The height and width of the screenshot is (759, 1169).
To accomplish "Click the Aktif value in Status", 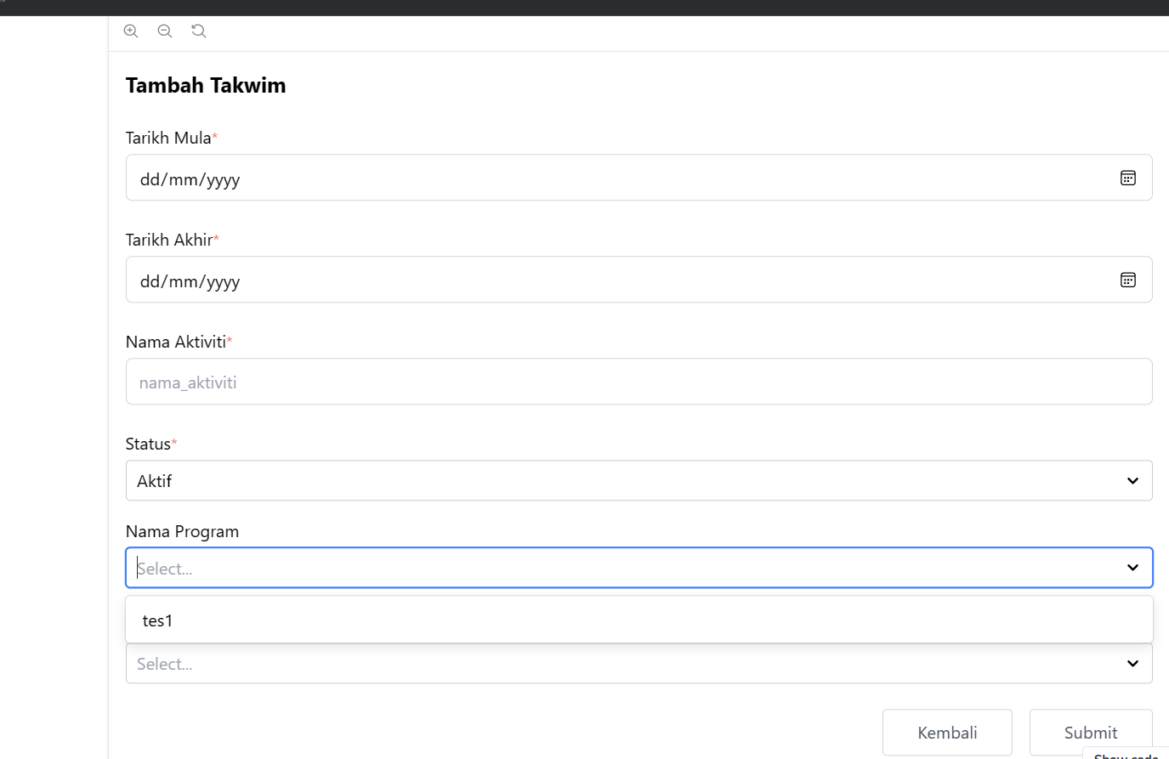I will click(x=155, y=481).
